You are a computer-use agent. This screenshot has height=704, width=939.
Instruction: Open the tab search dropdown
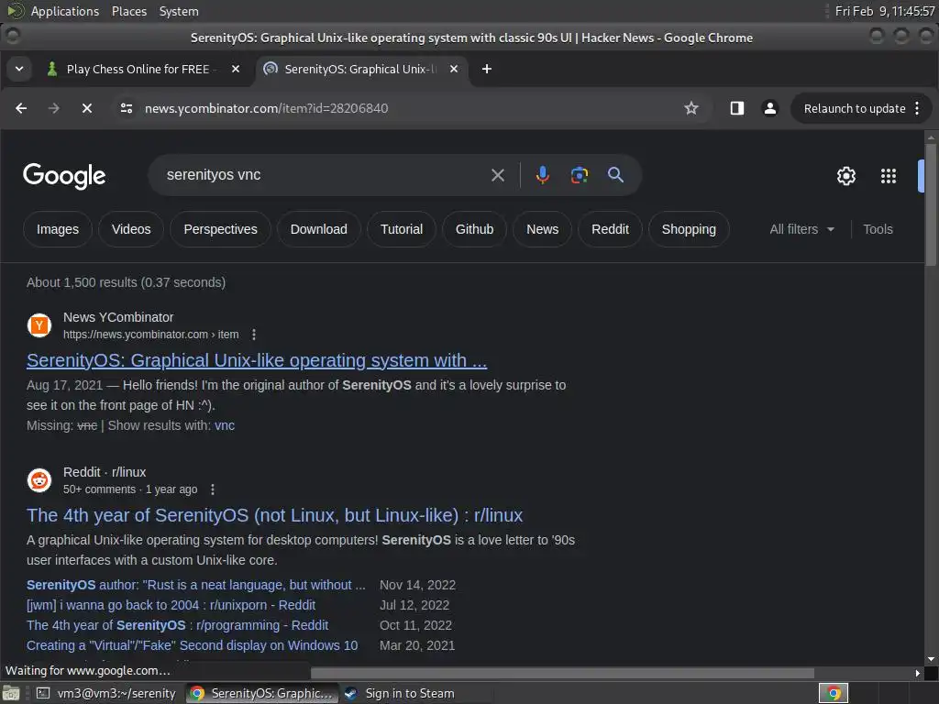[x=19, y=69]
